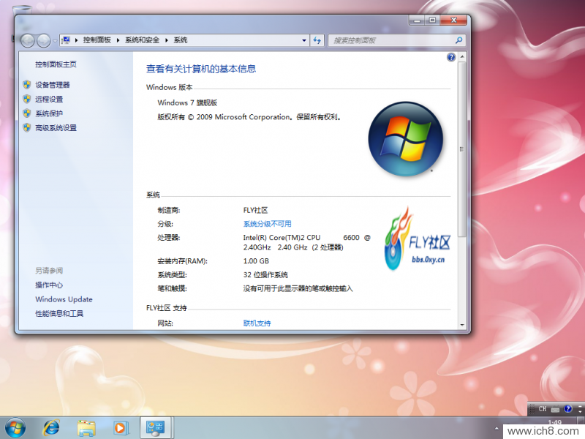Go back using the navigation Back arrow

(28, 40)
